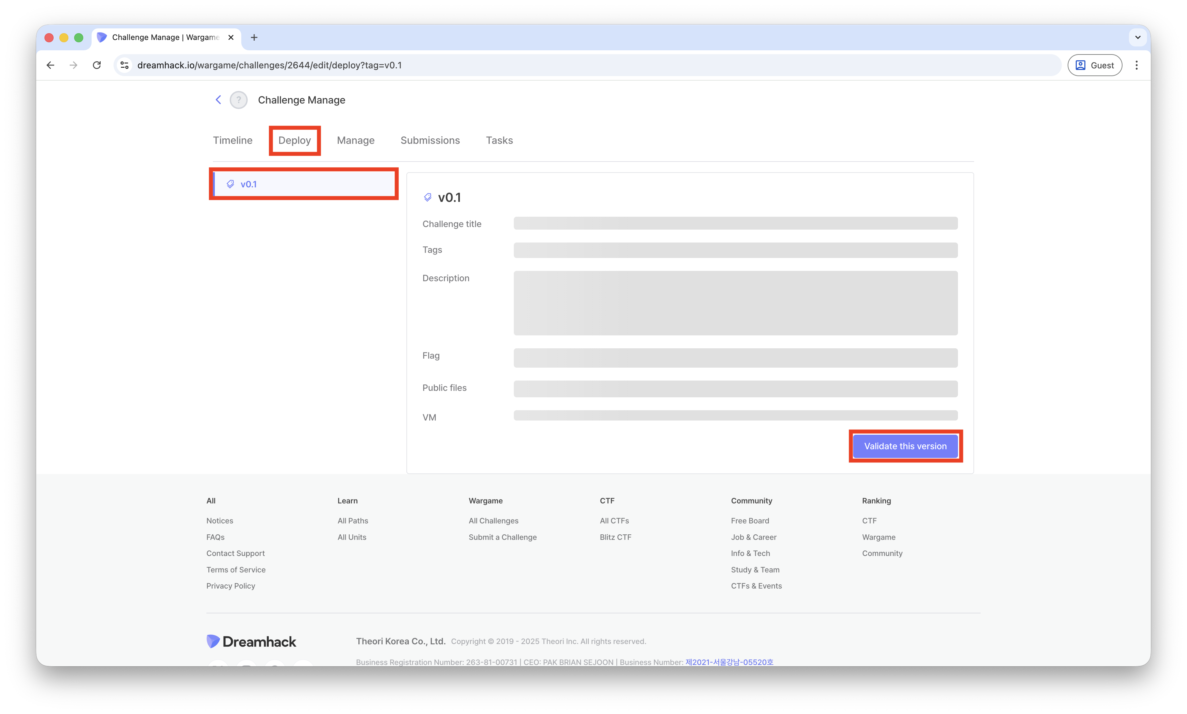Screen dimensions: 1187x714
Task: Go to the Submissions tab
Action: click(430, 141)
